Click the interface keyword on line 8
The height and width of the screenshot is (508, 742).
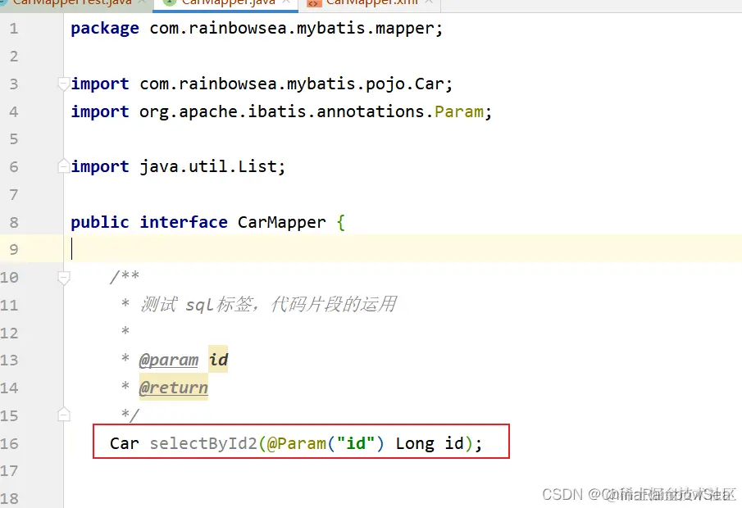[x=184, y=222]
